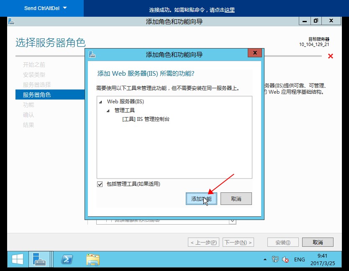The image size is (349, 271).
Task: Click the 添加功能 button
Action: click(x=201, y=199)
